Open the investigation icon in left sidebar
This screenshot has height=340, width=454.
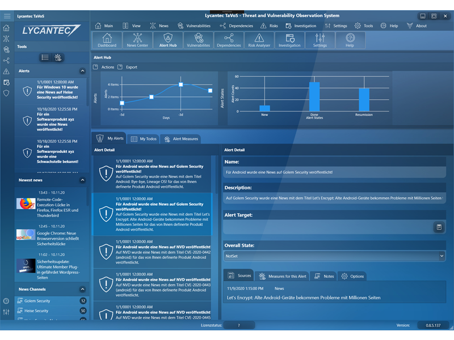point(6,82)
